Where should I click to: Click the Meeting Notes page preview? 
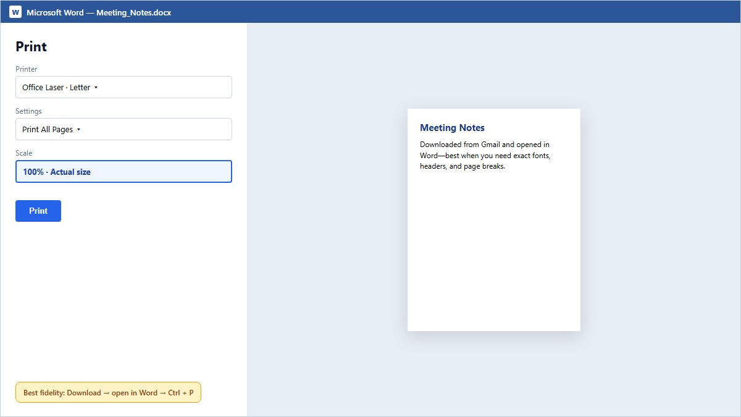[494, 220]
